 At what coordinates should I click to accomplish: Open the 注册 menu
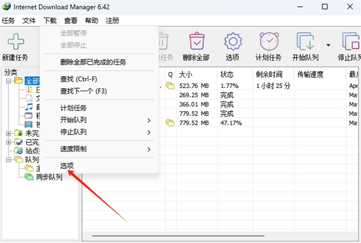(113, 20)
